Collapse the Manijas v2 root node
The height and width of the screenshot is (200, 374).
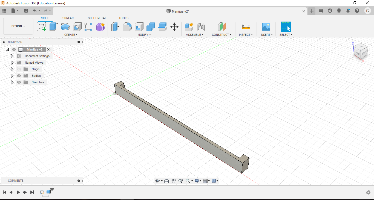click(x=7, y=49)
